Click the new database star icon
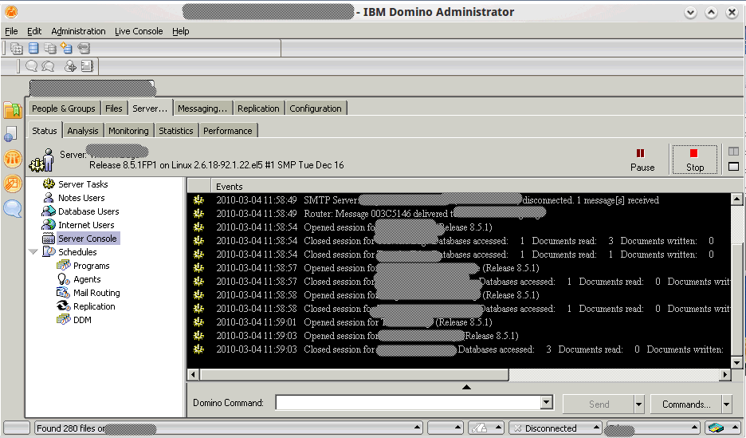Screen dimensions: 746x438 66,48
